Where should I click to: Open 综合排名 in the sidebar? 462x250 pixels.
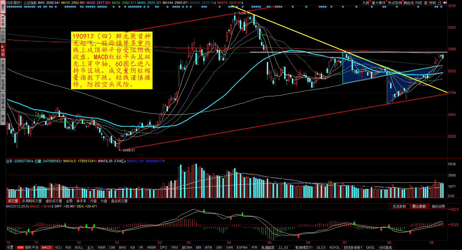[x=3, y=101]
